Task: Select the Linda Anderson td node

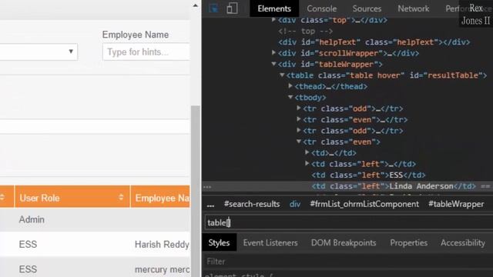Action: [394, 186]
